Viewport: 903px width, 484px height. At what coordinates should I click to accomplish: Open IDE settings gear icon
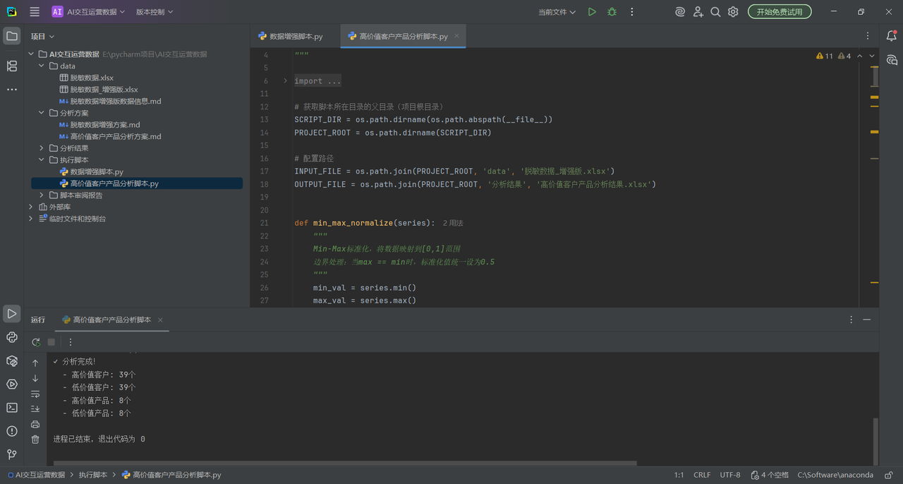click(x=733, y=12)
